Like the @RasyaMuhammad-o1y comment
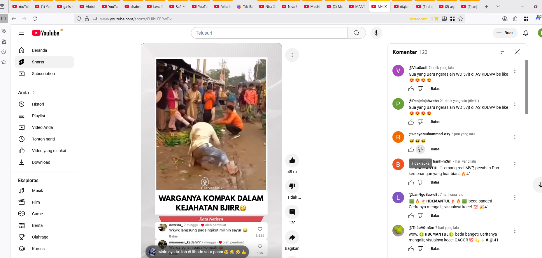542x258 pixels. [x=411, y=149]
